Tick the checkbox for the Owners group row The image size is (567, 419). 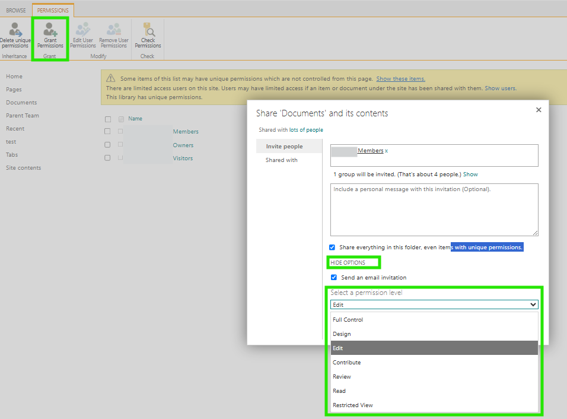coord(107,145)
